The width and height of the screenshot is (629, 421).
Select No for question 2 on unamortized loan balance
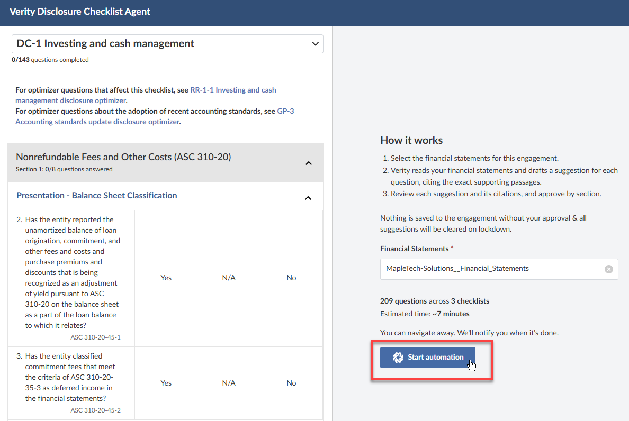(x=291, y=278)
